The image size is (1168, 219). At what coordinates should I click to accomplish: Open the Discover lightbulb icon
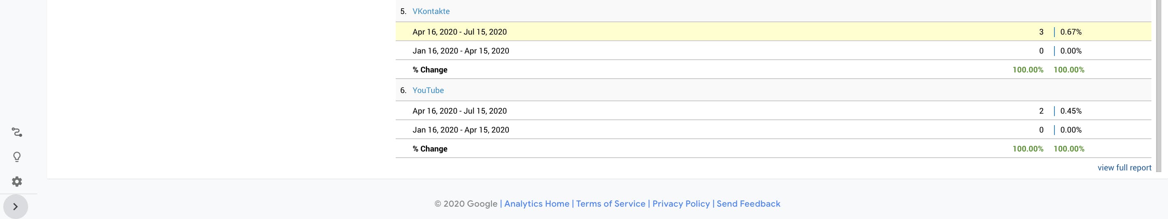17,157
